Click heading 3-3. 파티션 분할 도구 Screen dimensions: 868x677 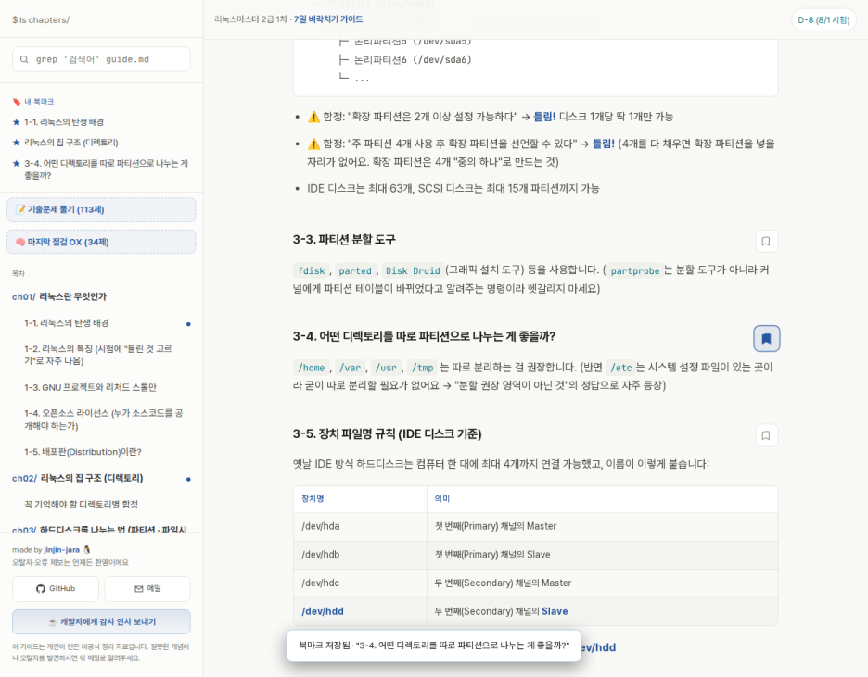point(344,239)
